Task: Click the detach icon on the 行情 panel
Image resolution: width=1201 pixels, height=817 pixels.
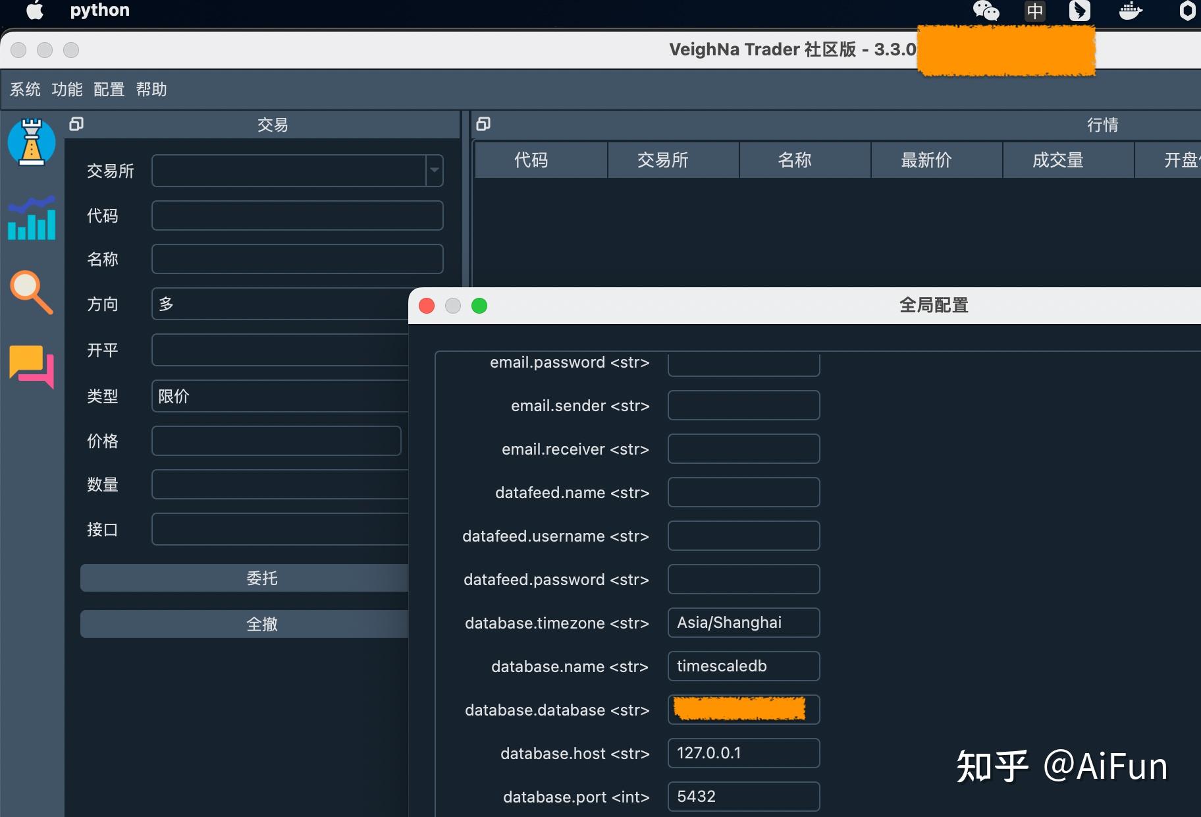Action: click(x=483, y=125)
